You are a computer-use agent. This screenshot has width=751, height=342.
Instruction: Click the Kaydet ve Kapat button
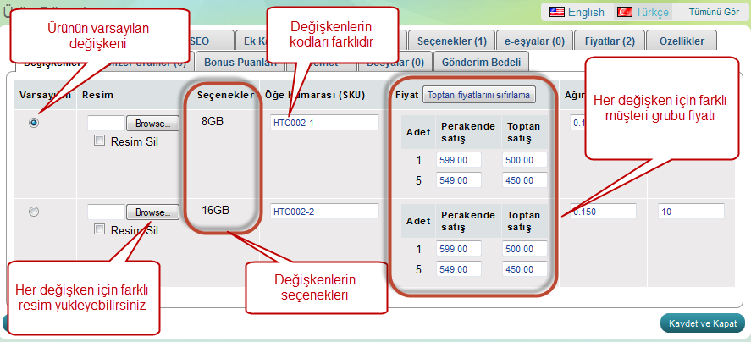coord(702,323)
